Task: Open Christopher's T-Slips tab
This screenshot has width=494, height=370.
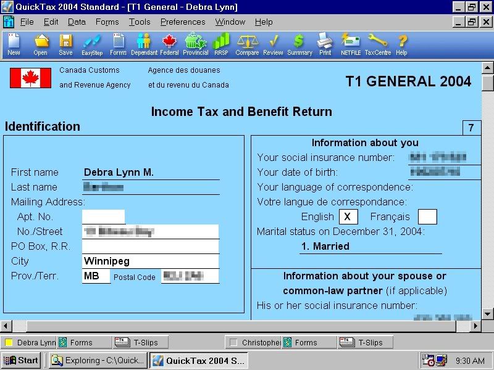Action: (365, 342)
